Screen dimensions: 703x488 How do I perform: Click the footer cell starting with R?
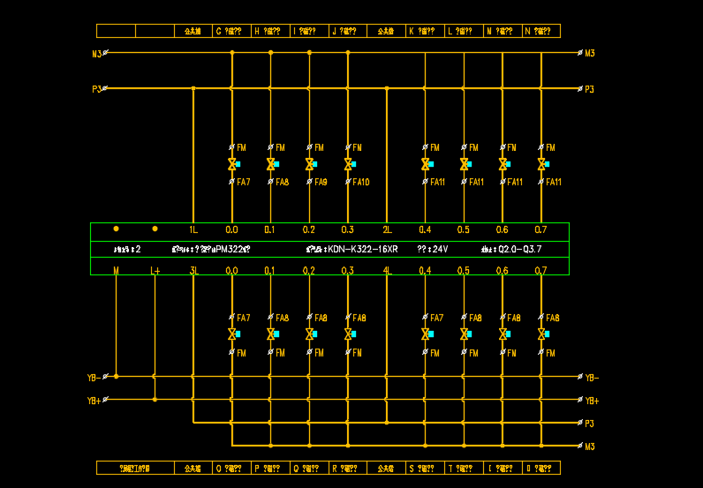coord(347,468)
